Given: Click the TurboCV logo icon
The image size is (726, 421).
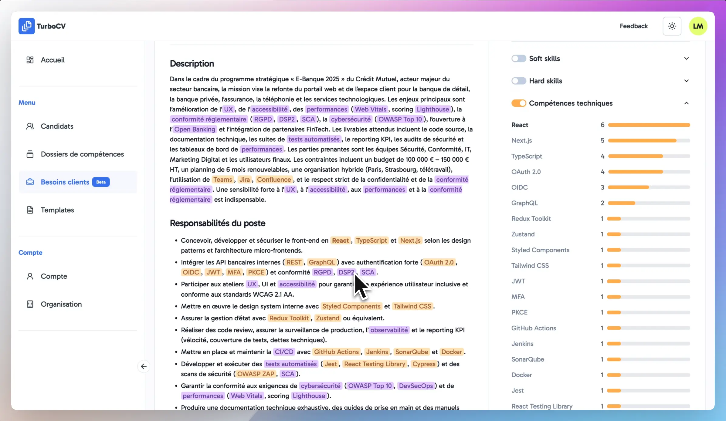Looking at the screenshot, I should [26, 26].
